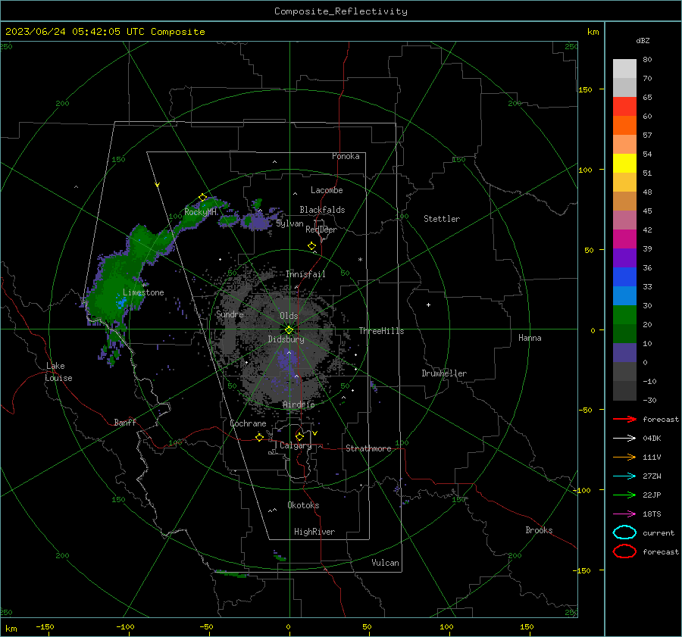Image resolution: width=682 pixels, height=637 pixels.
Task: Click the Sylvan label on map
Action: click(x=289, y=223)
